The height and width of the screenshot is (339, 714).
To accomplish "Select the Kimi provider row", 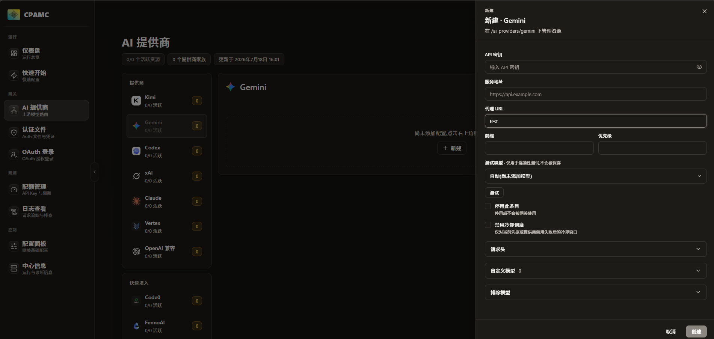I will coord(167,101).
